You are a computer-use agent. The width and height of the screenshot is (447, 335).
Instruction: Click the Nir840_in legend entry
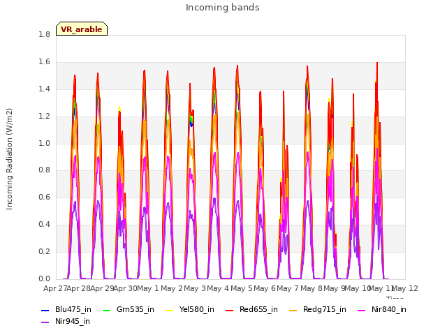click(382, 310)
